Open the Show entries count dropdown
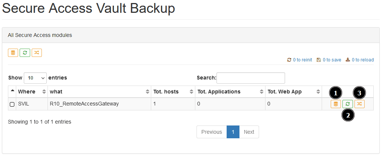This screenshot has width=382, height=156. 35,78
